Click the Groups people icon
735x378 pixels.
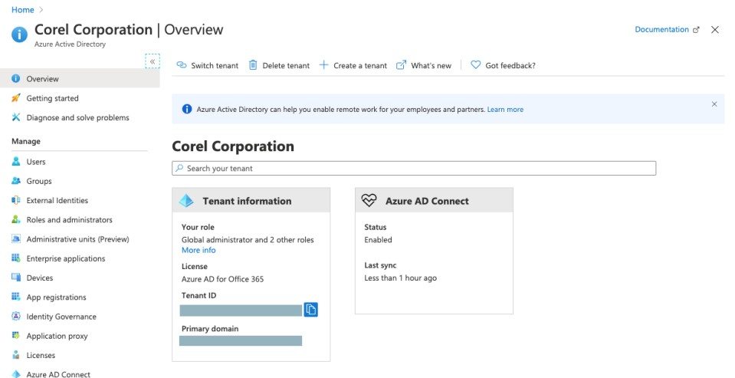pos(16,180)
